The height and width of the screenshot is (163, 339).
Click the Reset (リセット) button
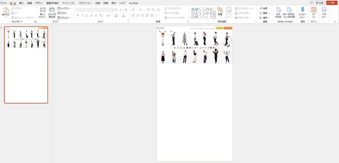(62, 13)
